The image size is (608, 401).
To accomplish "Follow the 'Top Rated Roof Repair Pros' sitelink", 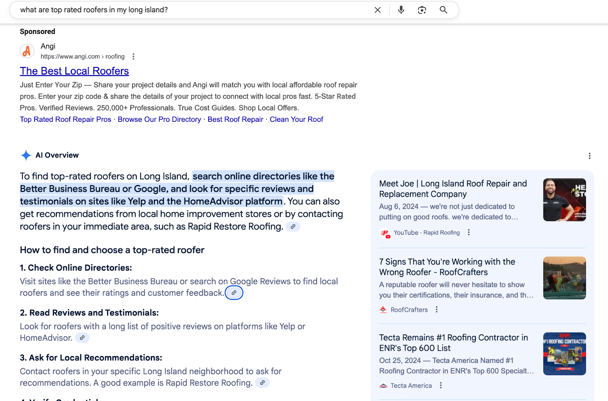I will point(65,119).
